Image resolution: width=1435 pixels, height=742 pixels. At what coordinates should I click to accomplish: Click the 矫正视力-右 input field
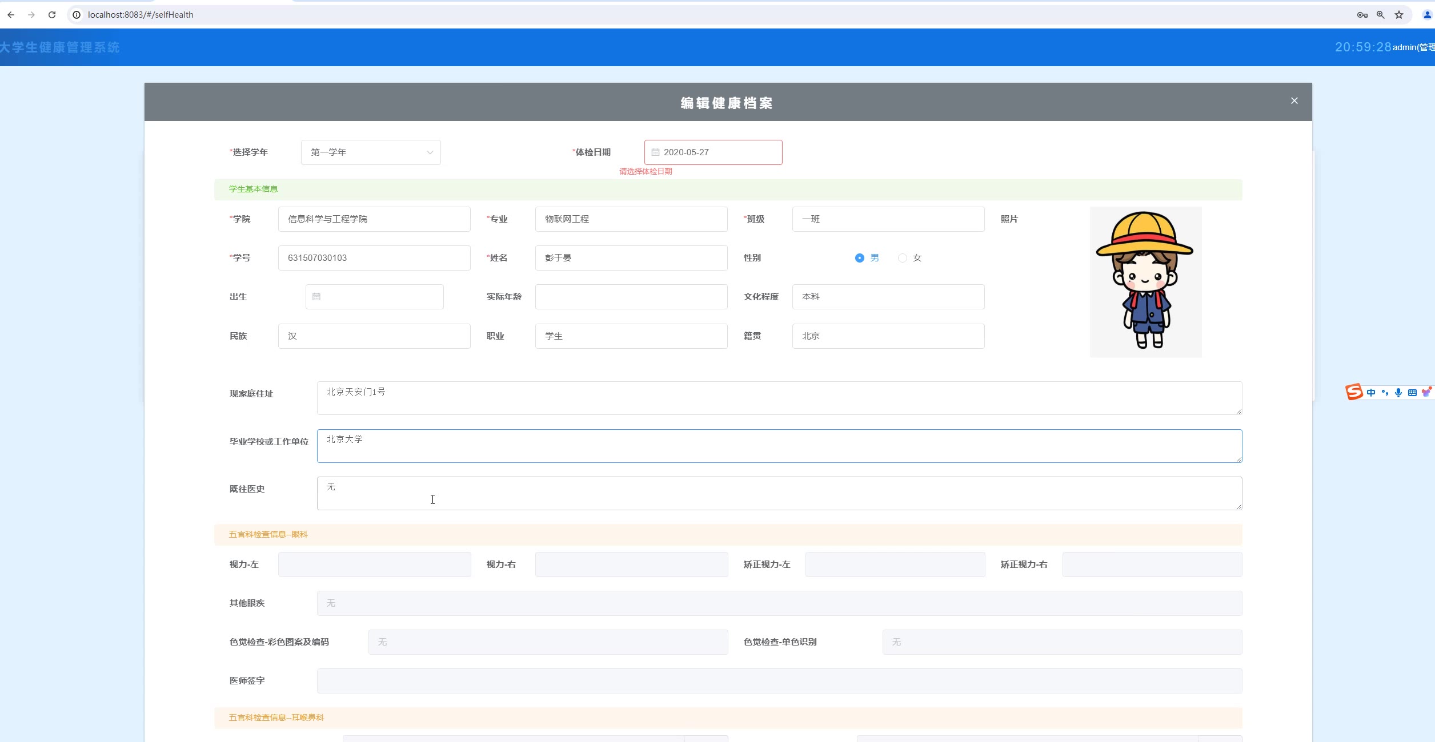pyautogui.click(x=1152, y=564)
